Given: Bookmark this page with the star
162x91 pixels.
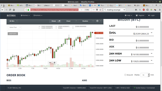Looking at the screenshot, I should [x=100, y=10].
